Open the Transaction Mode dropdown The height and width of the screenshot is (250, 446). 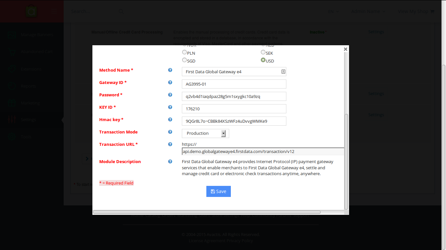click(205, 133)
